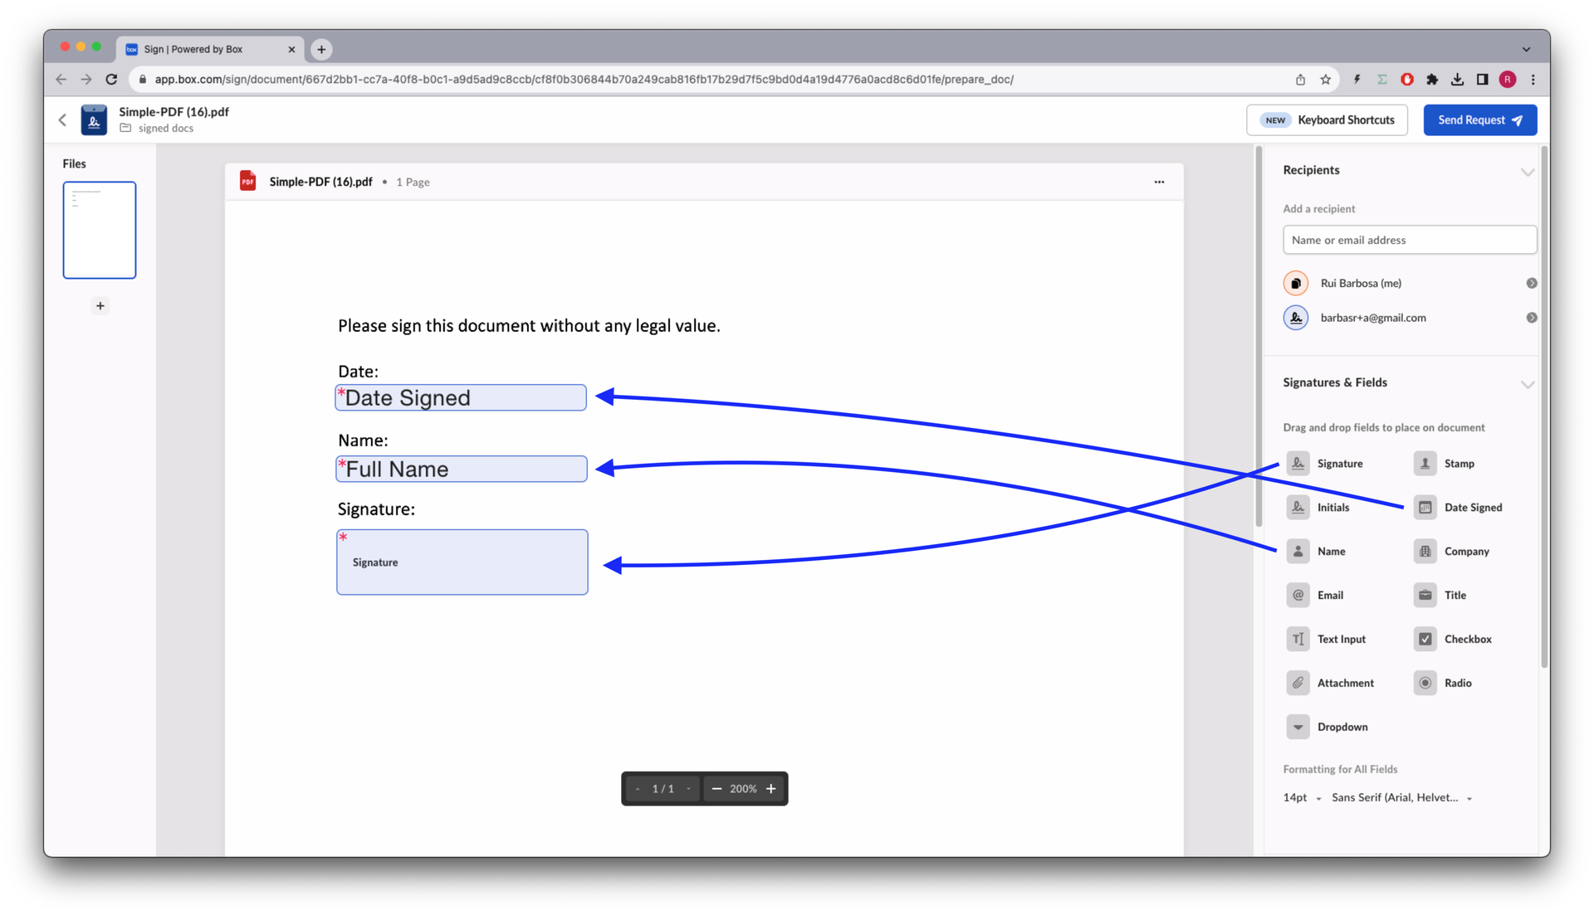Image resolution: width=1594 pixels, height=915 pixels.
Task: Select the Company field tool
Action: [x=1451, y=551]
